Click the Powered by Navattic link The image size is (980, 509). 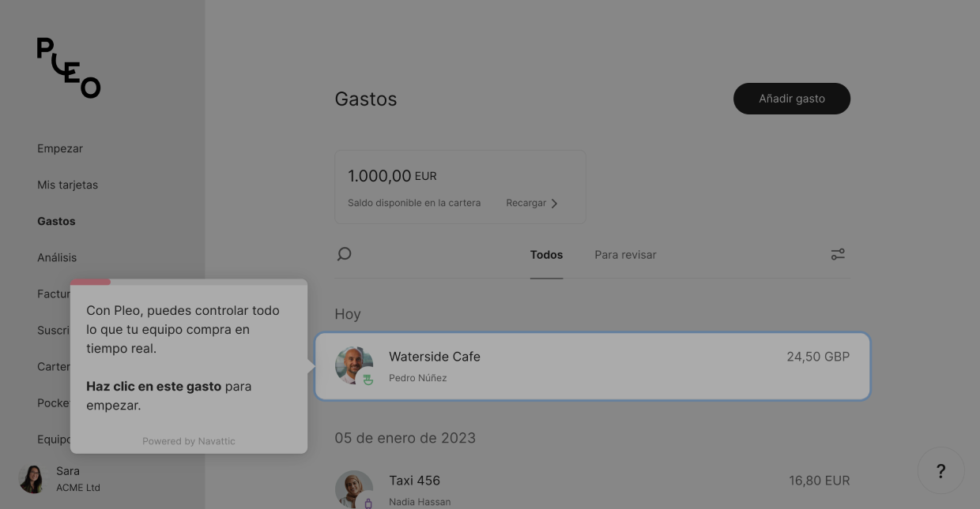[189, 441]
